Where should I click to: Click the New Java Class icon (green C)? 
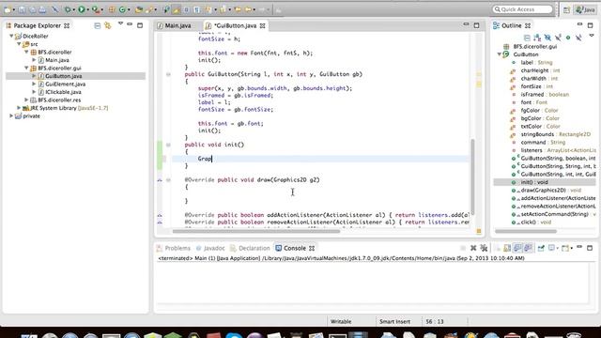point(122,9)
